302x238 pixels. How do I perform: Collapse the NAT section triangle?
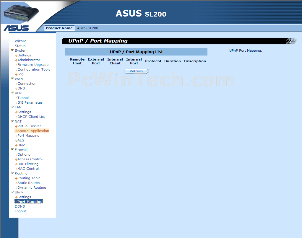12,121
